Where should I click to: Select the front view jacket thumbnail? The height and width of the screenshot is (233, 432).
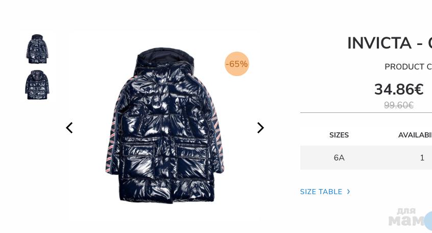pos(37,49)
